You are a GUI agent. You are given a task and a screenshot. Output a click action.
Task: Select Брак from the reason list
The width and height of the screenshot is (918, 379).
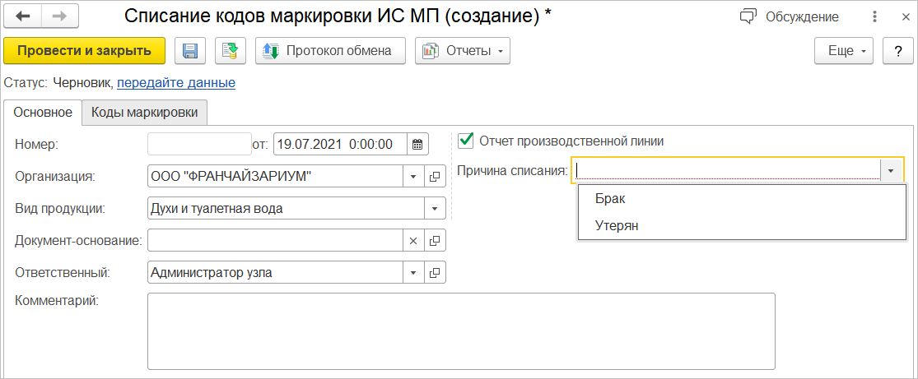point(610,199)
